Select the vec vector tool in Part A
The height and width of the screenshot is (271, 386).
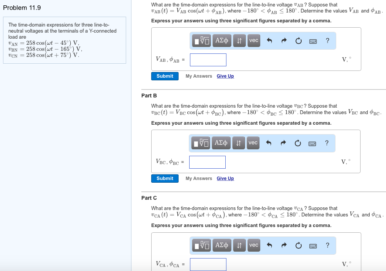click(x=253, y=41)
